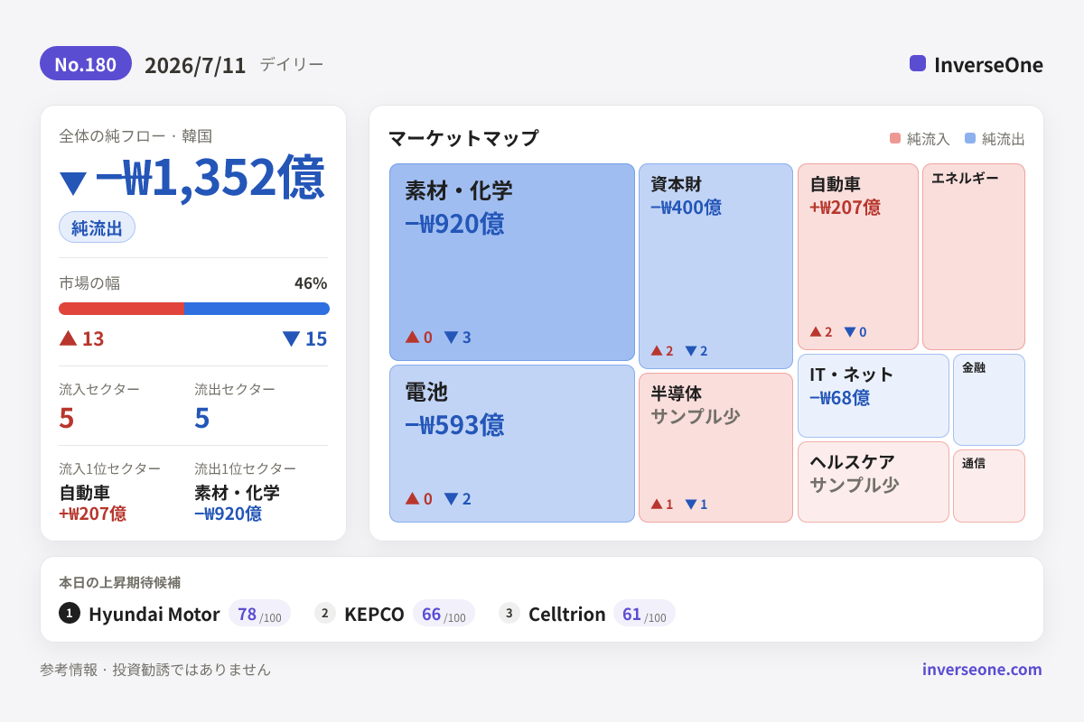Click the number 3 rank badge
1084x722 pixels.
pos(509,613)
